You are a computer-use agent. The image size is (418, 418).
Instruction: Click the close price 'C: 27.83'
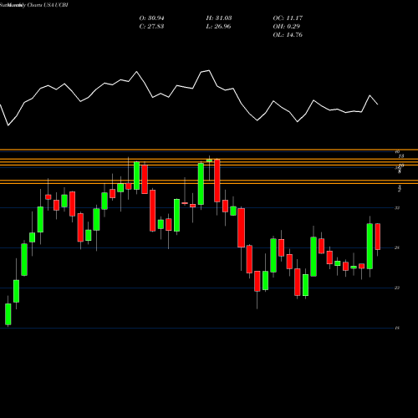point(151,27)
